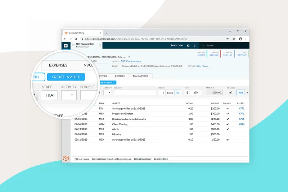Open the ABC Constructions client link

pyautogui.click(x=131, y=61)
